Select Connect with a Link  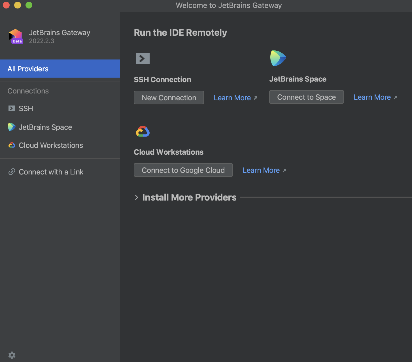[x=60, y=172]
